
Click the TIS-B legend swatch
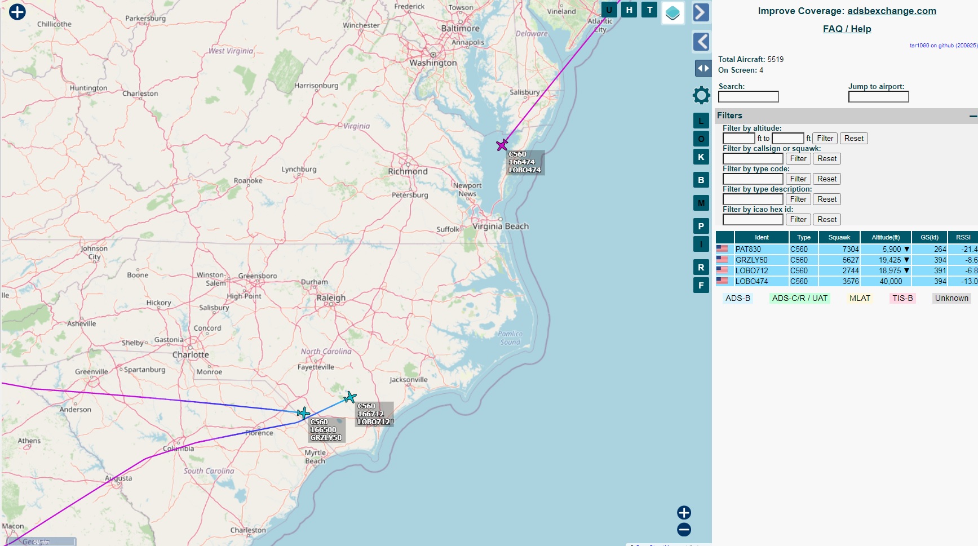902,298
